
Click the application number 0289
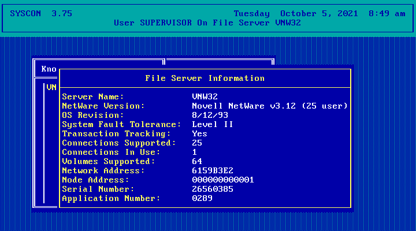point(202,199)
